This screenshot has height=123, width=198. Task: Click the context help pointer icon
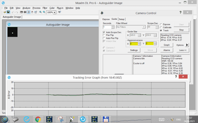click(x=60, y=12)
